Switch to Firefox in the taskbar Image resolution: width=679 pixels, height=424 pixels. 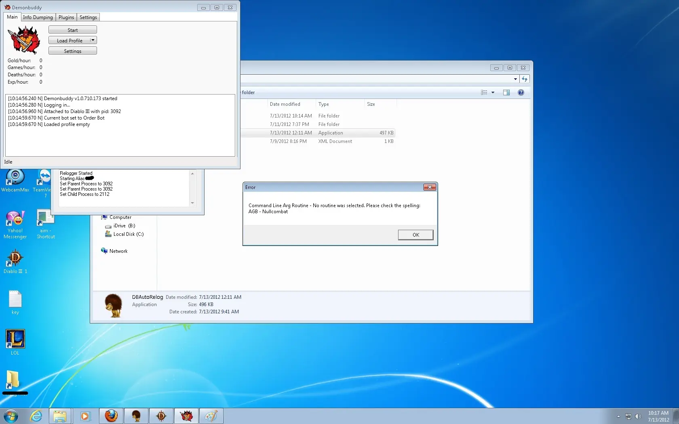pyautogui.click(x=111, y=416)
